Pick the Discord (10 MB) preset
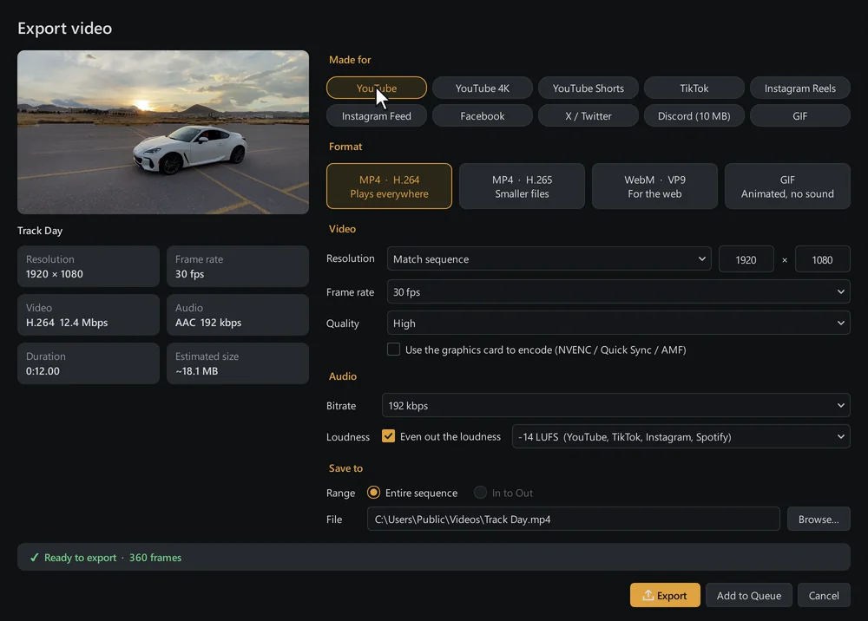The width and height of the screenshot is (868, 621). click(x=694, y=116)
